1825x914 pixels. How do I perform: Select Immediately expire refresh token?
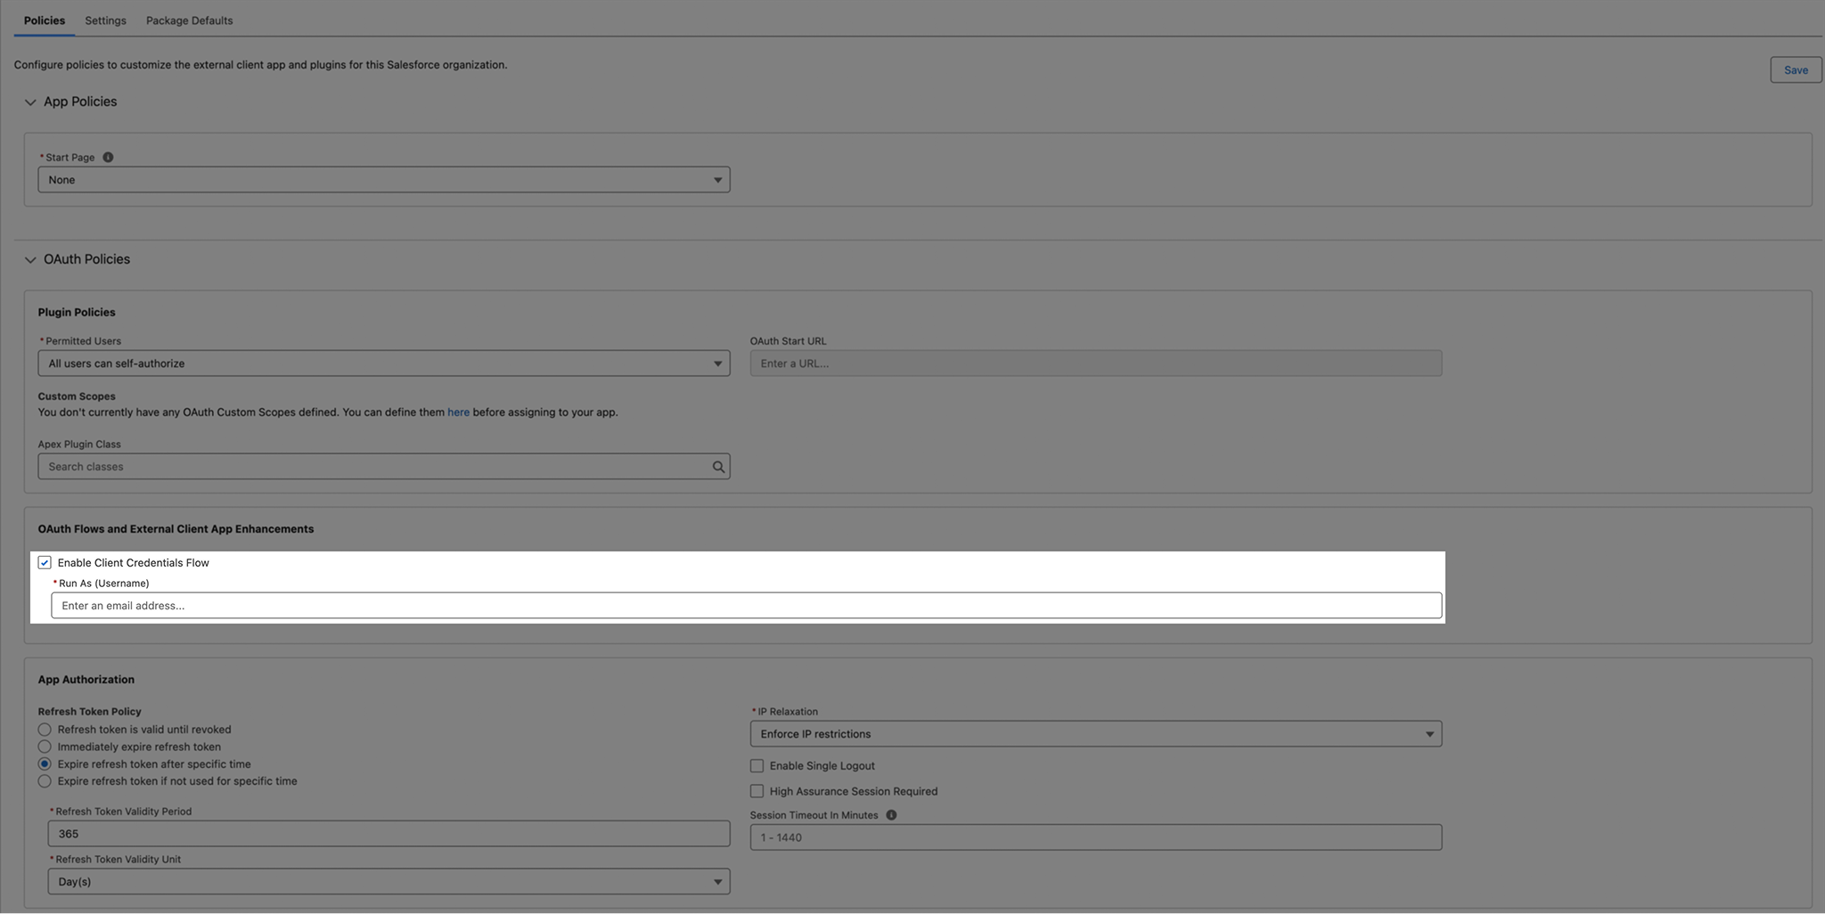coord(45,747)
